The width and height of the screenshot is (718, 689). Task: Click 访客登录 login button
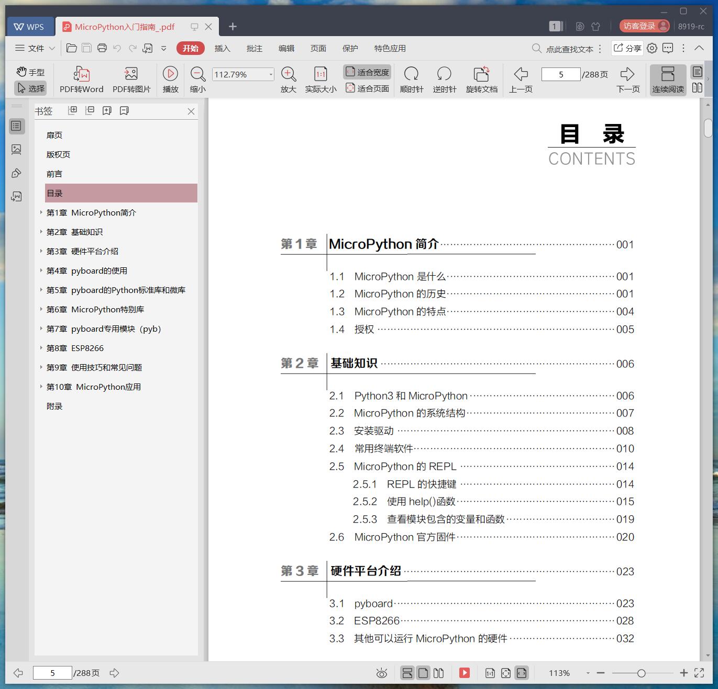[x=644, y=26]
